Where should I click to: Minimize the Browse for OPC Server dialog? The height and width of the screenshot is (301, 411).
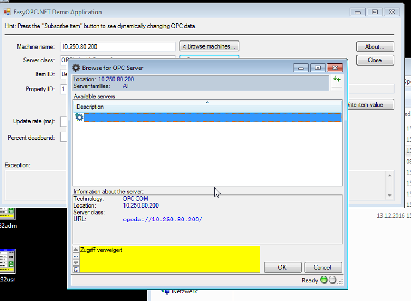click(x=301, y=68)
